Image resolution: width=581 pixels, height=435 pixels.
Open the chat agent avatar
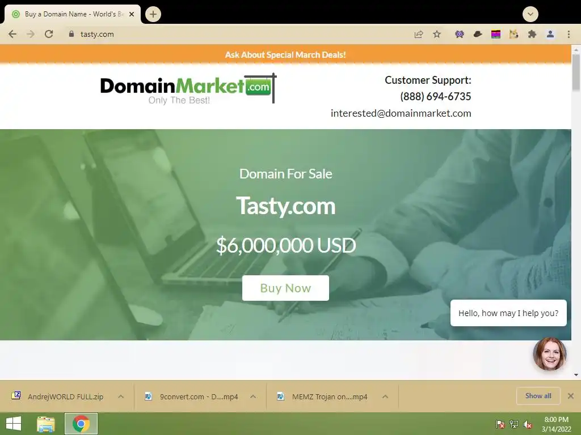click(549, 354)
